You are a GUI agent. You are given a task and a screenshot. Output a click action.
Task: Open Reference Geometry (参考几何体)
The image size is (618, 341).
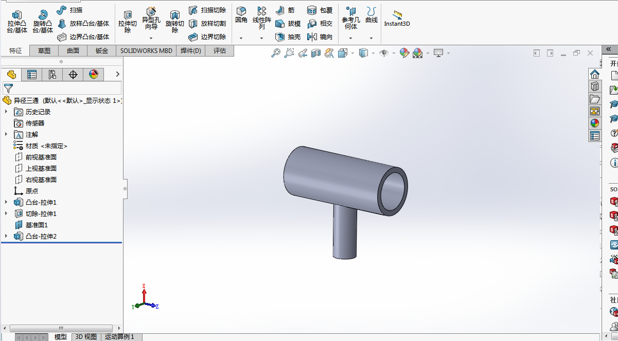tap(351, 18)
